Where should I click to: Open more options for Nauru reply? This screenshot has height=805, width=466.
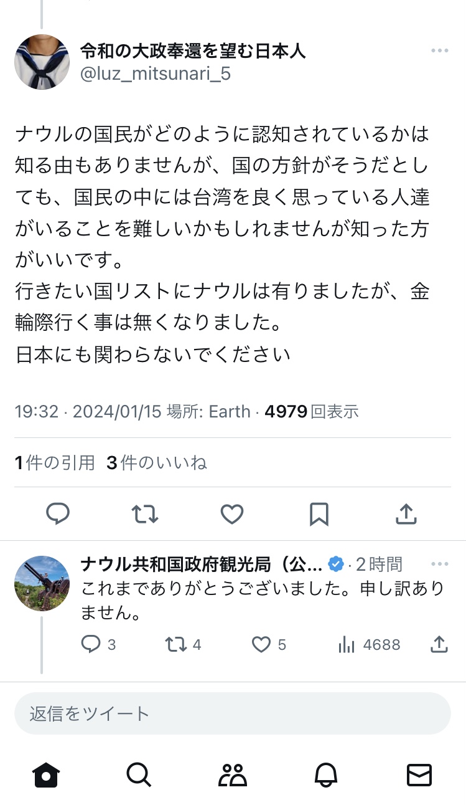click(439, 564)
